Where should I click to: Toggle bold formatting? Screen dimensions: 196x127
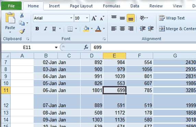37,29
